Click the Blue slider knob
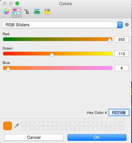 point(8,69)
